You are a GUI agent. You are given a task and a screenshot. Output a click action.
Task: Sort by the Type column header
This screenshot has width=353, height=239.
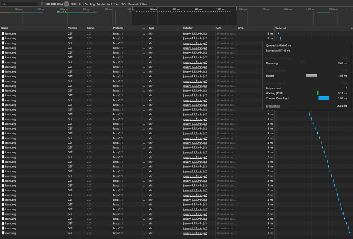pos(165,28)
